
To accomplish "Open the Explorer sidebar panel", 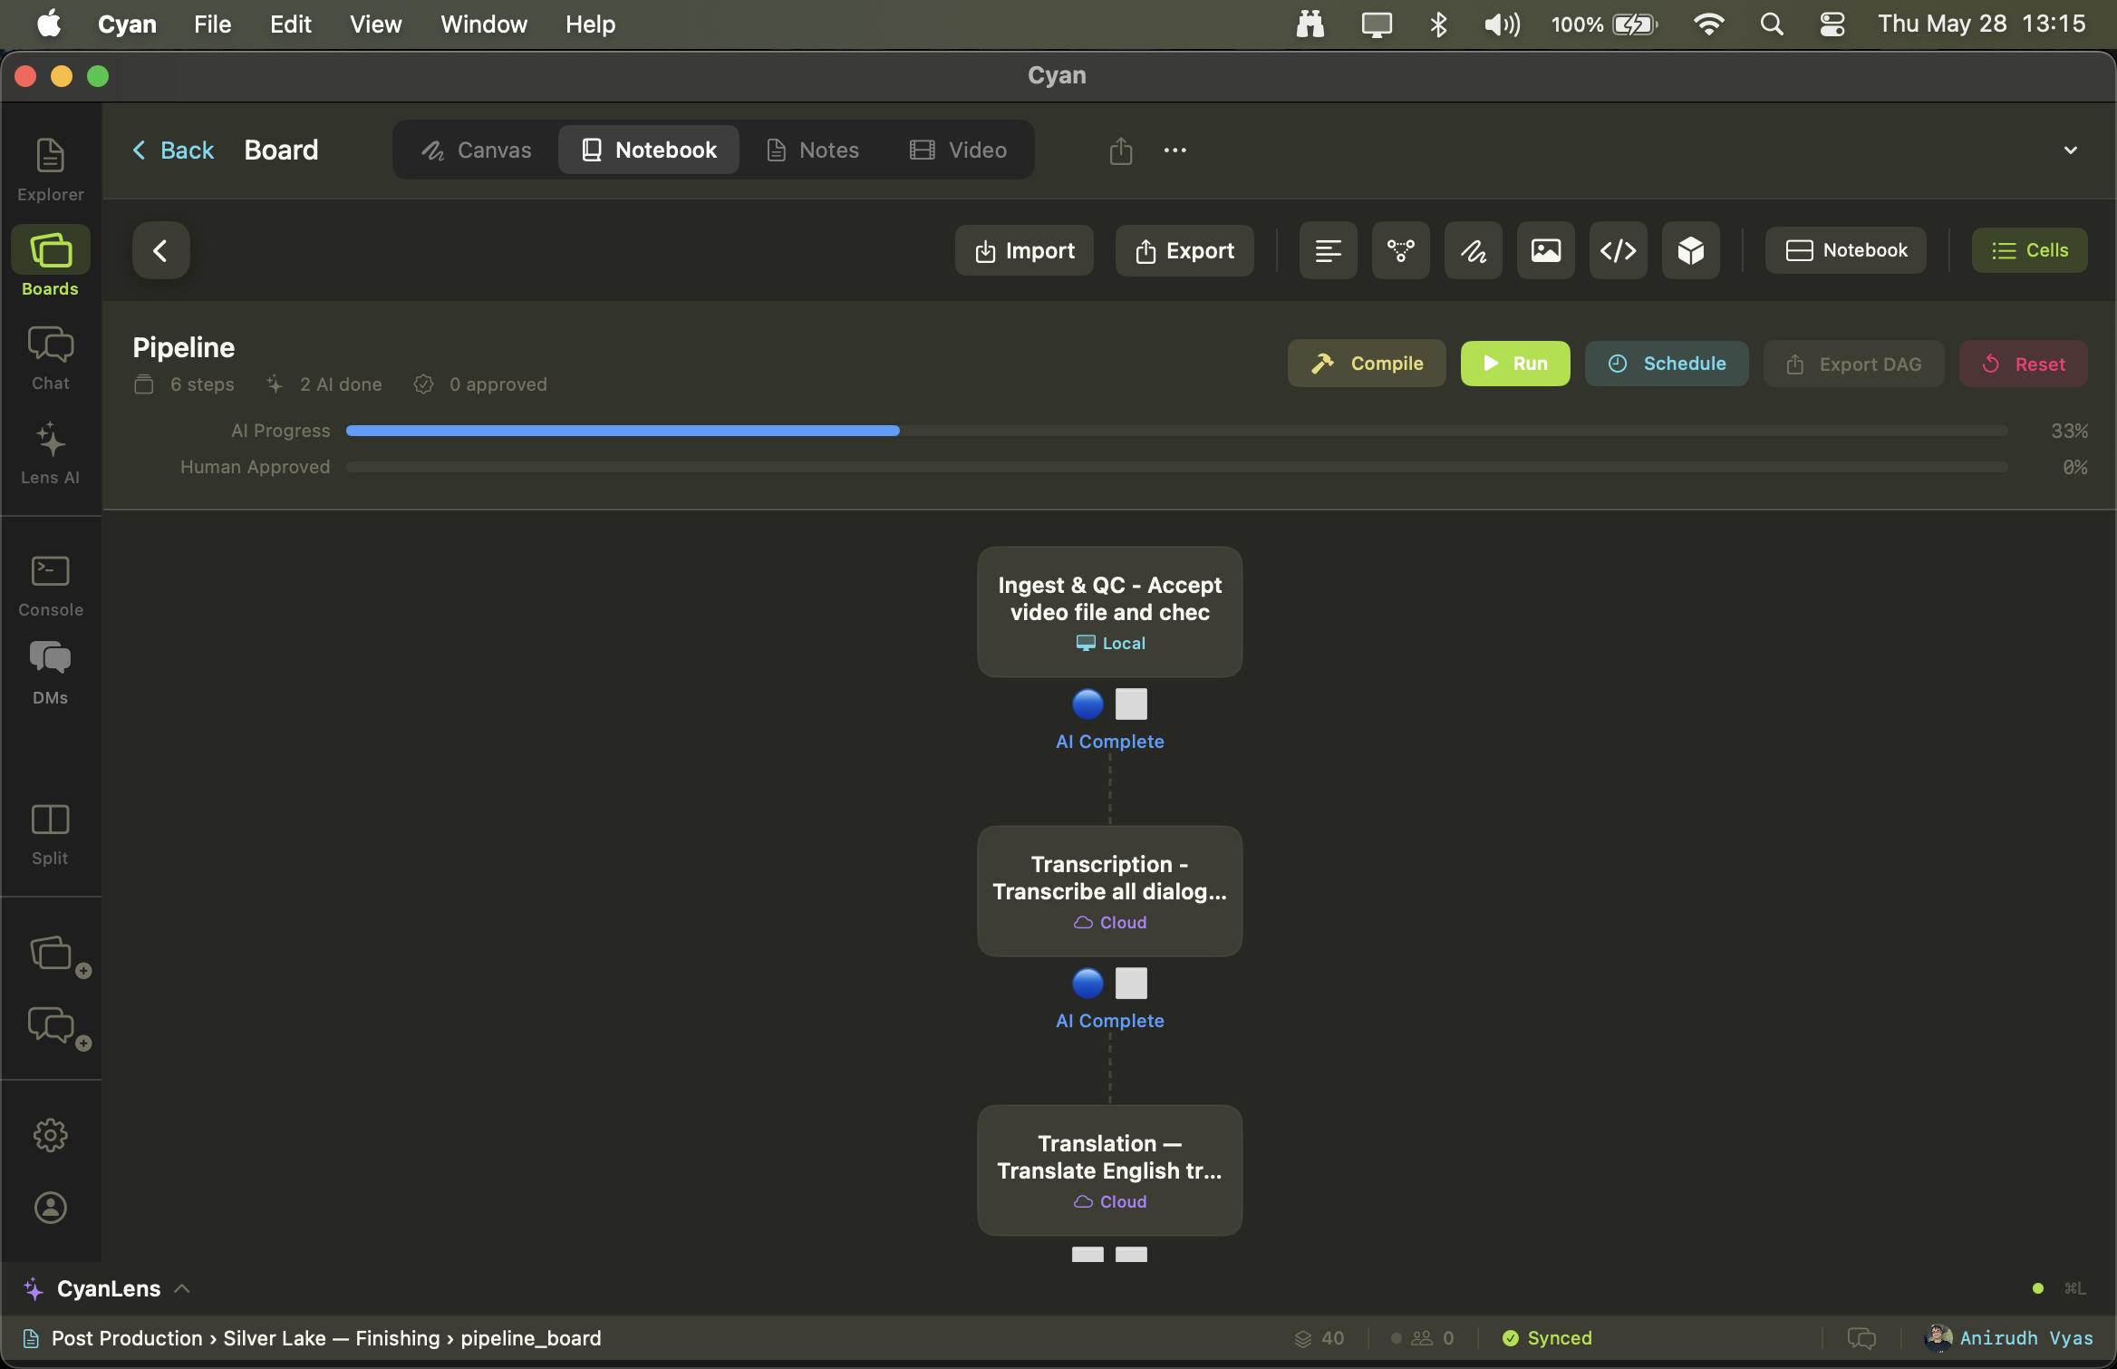I will [51, 170].
